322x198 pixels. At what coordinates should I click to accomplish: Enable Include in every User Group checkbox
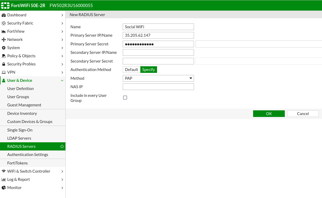coord(125,98)
